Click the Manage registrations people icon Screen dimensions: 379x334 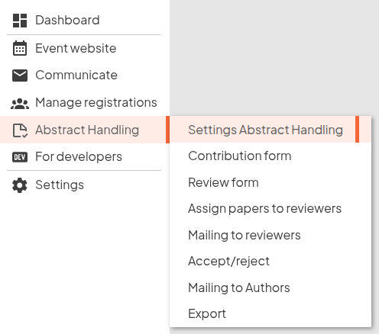coord(20,104)
